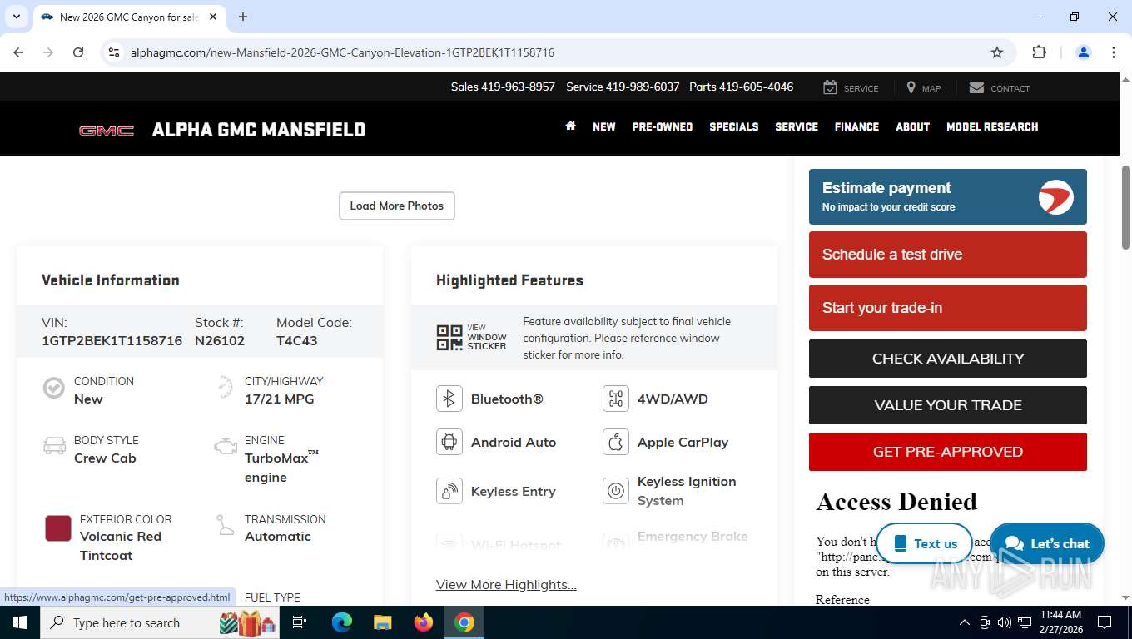Click the Text us button

coord(924,543)
